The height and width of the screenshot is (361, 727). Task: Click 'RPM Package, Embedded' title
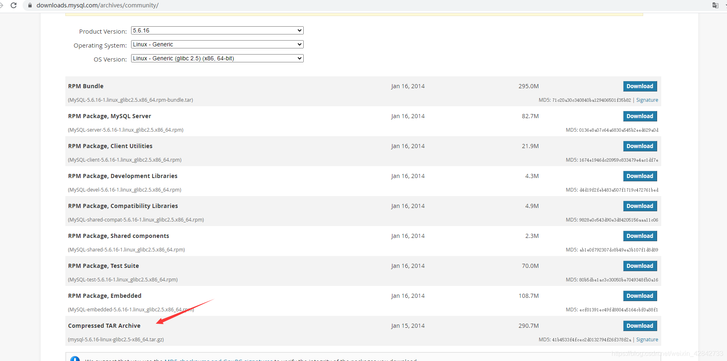[105, 296]
